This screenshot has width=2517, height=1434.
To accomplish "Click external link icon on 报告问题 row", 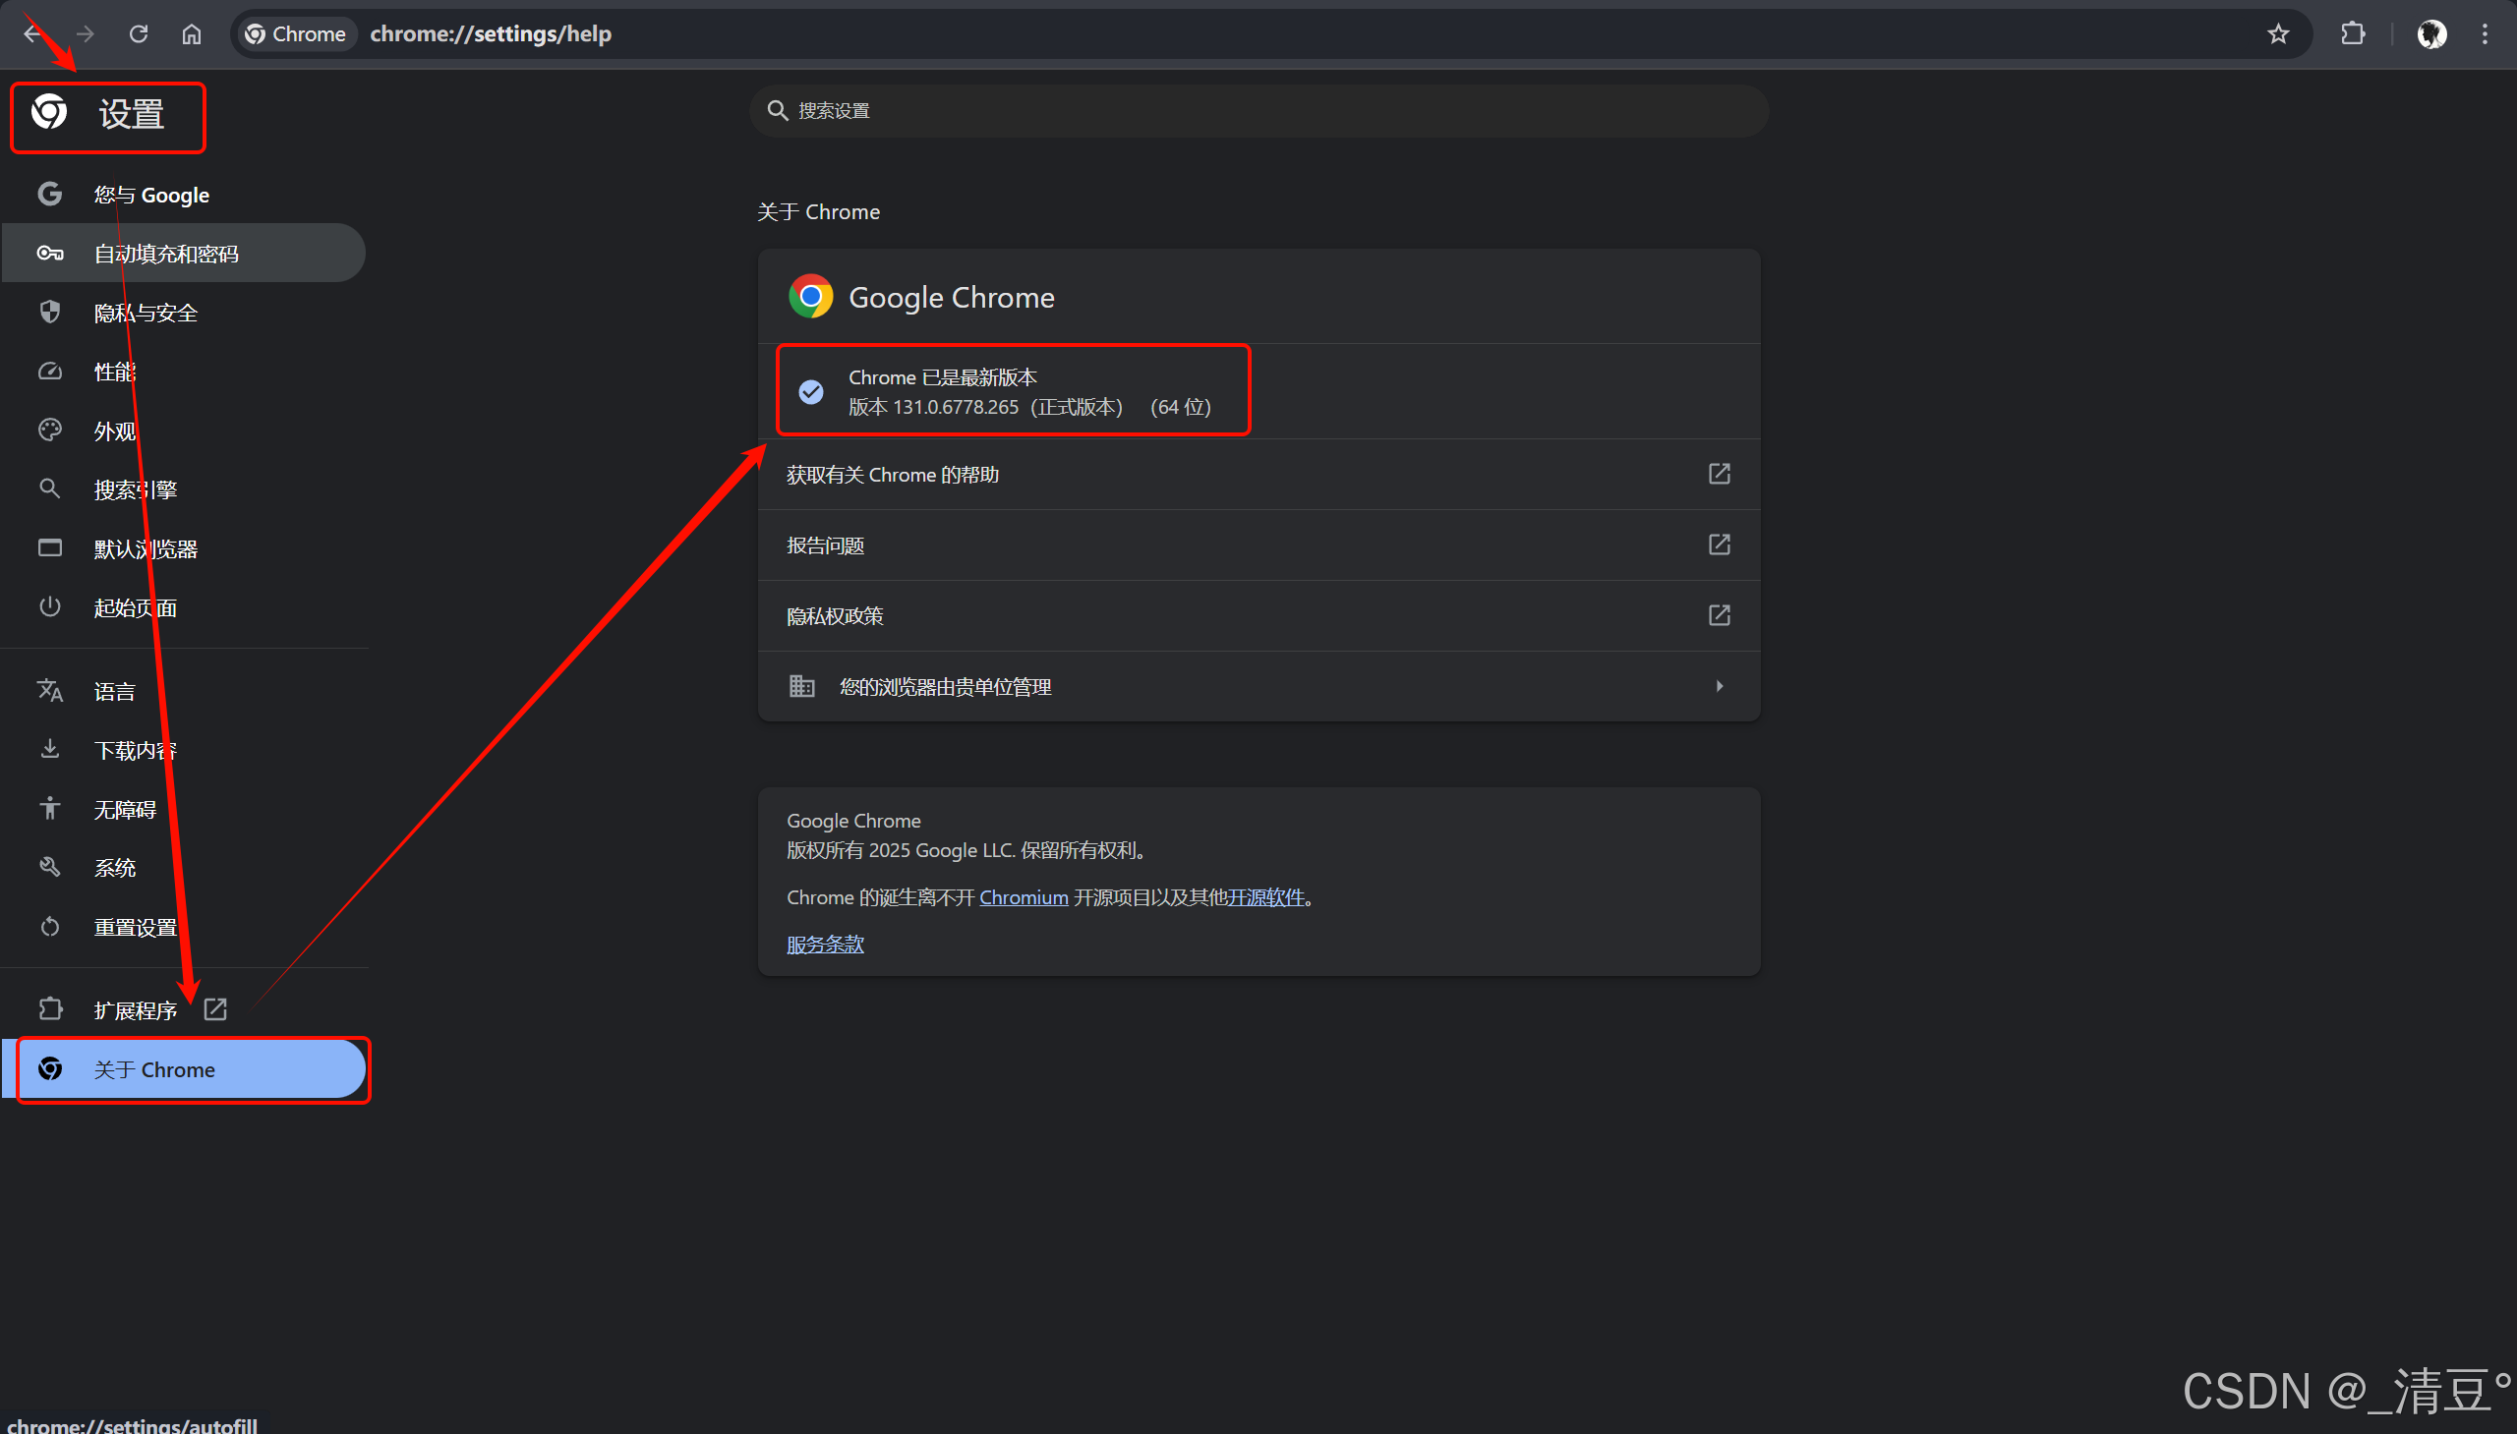I will point(1719,545).
